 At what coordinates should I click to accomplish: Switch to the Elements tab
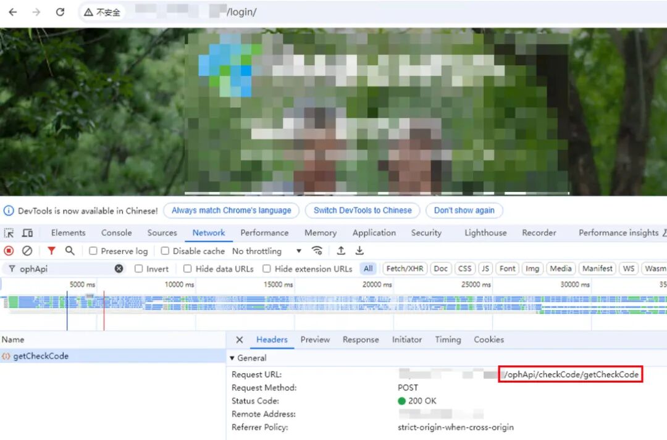[68, 233]
